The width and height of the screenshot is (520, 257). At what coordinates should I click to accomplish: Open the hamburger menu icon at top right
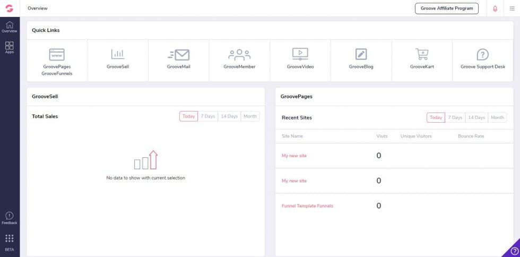click(512, 8)
